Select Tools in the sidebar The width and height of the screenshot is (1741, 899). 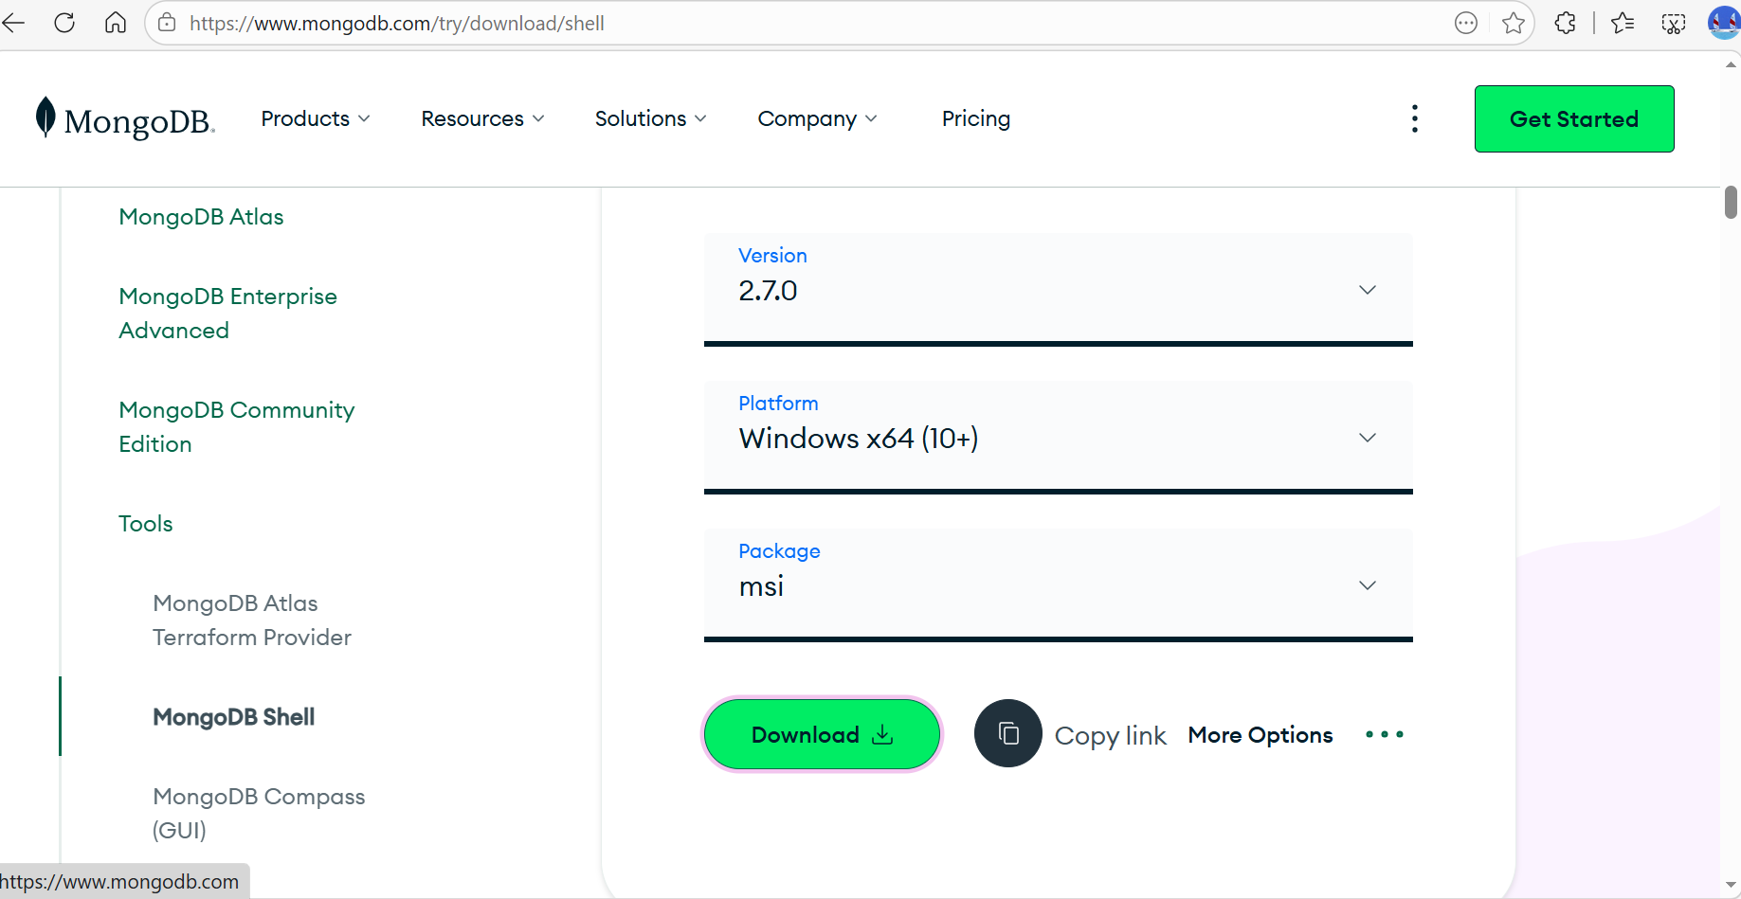pyautogui.click(x=146, y=524)
